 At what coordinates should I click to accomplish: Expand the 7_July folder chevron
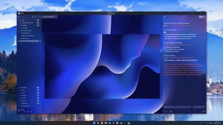pos(18,20)
